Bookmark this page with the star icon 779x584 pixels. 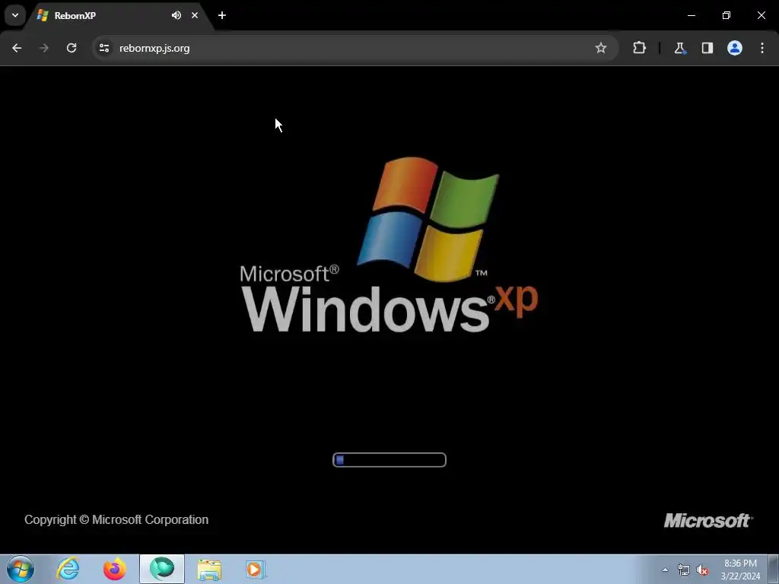[601, 48]
